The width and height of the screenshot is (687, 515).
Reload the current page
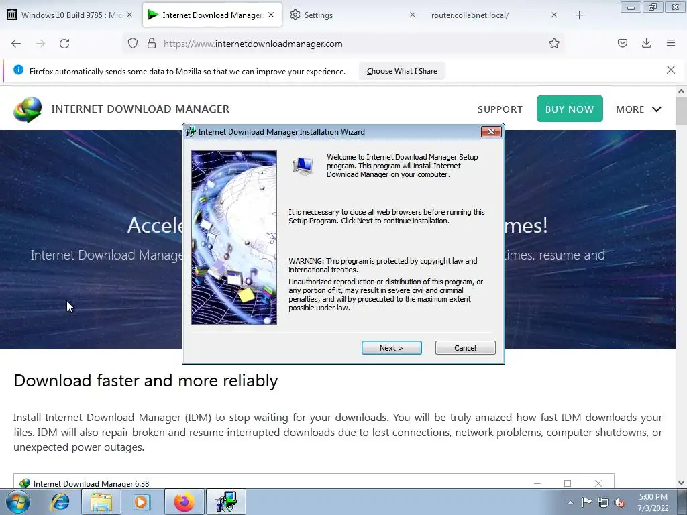pyautogui.click(x=64, y=44)
